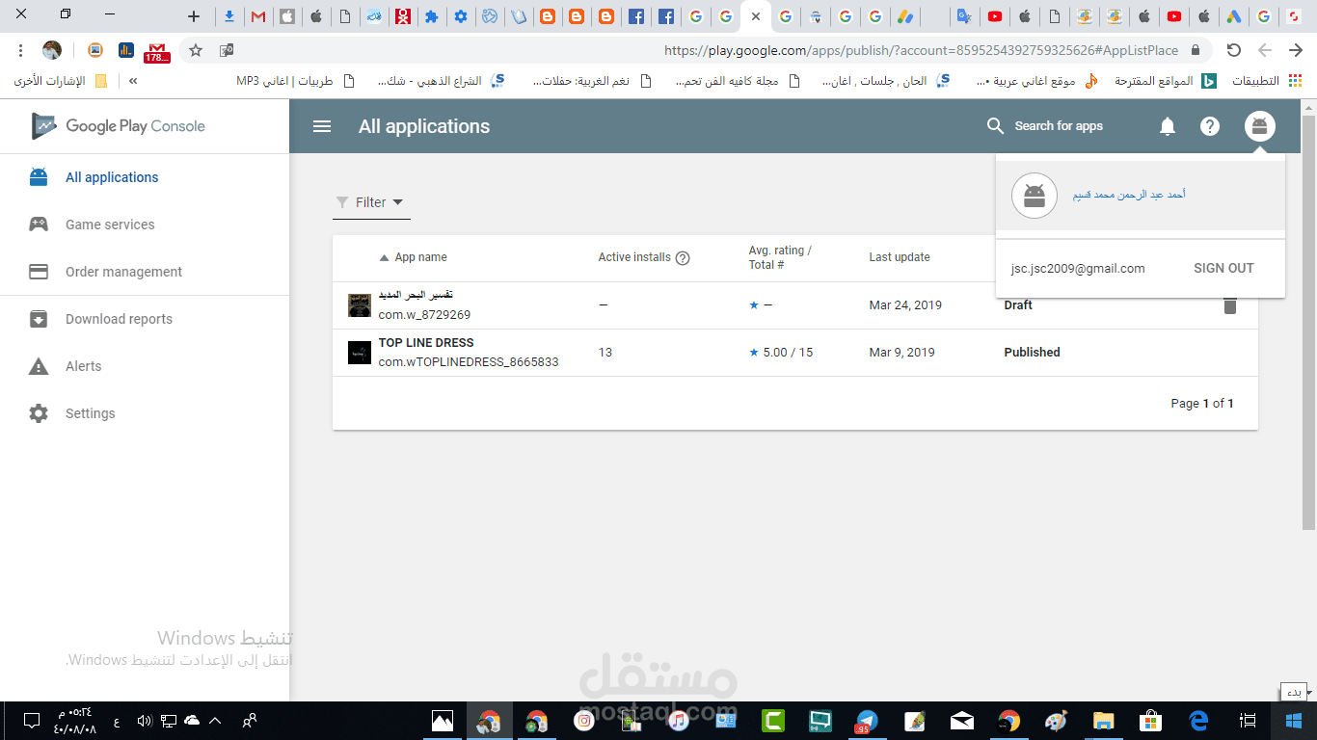Expand the bookmarks bar overflow chevron
Viewport: 1317px width, 740px height.
tap(133, 81)
